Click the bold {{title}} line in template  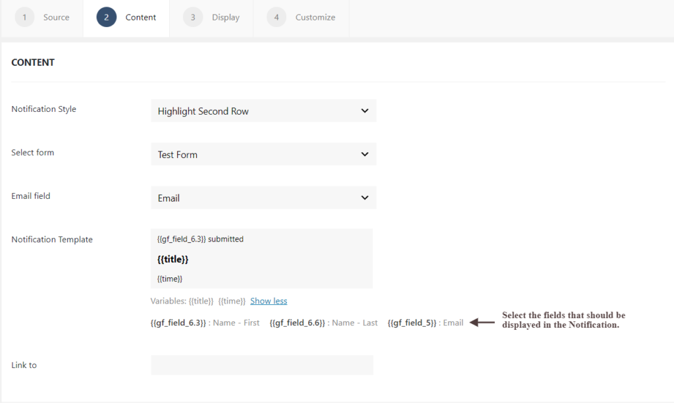[173, 259]
